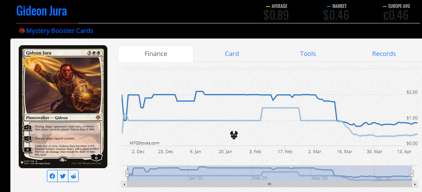Share card on Twitter
This screenshot has width=422, height=192.
pos(63,176)
